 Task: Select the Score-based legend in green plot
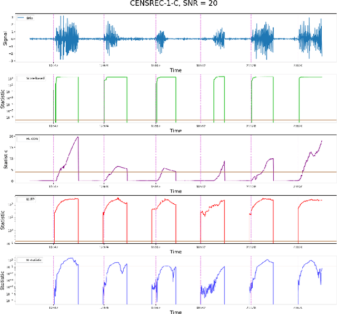32,79
